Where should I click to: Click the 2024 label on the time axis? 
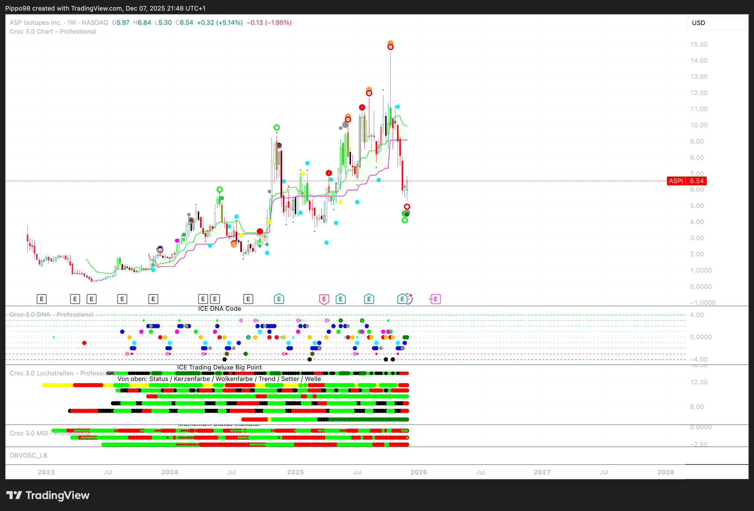[x=170, y=472]
